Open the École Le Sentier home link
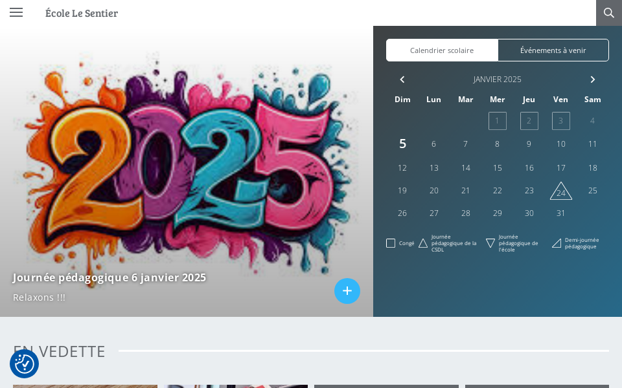622x388 pixels. pos(82,13)
